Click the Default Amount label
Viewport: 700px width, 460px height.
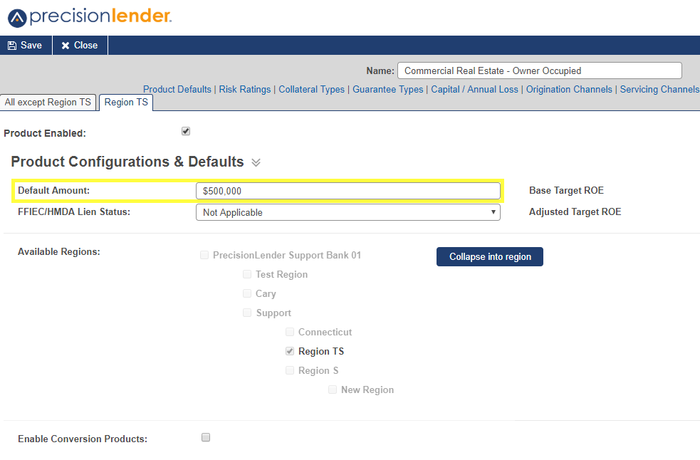pyautogui.click(x=53, y=190)
